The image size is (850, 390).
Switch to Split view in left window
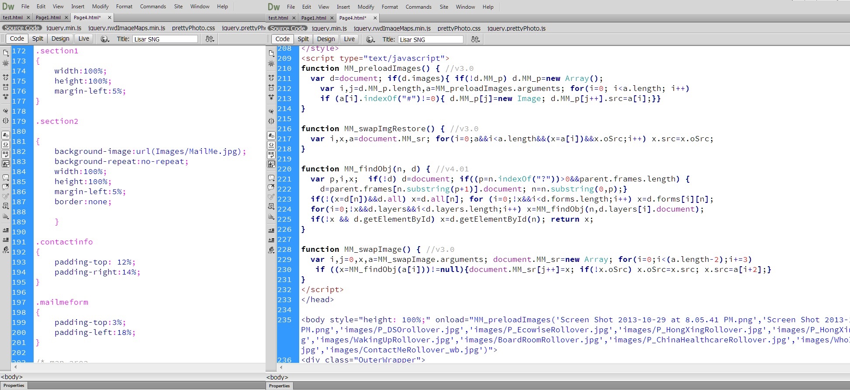coord(38,38)
